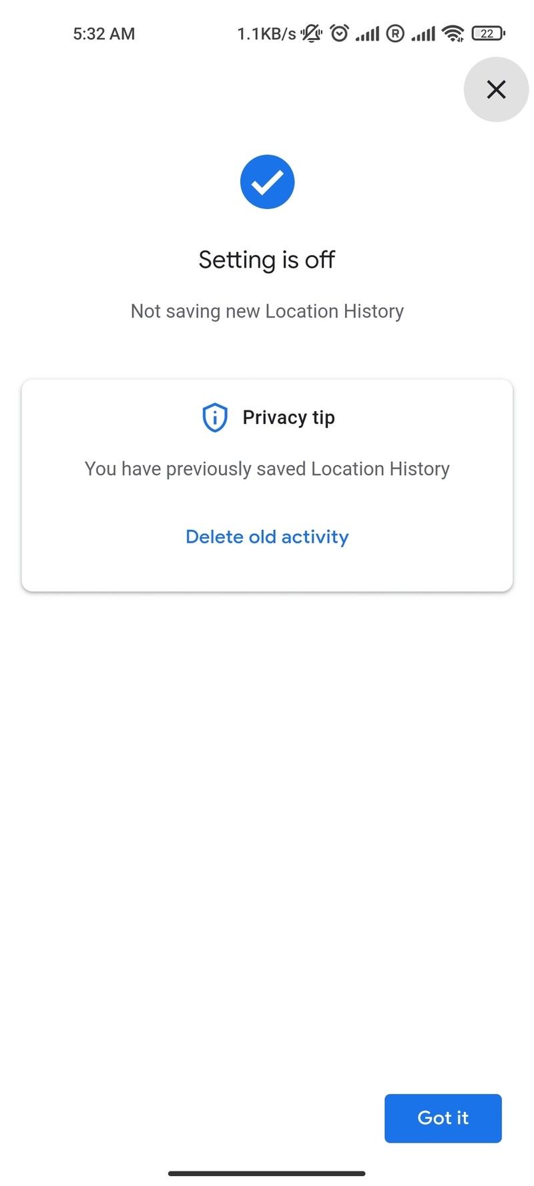
Task: Open the Delete old activity link
Action: (x=267, y=537)
